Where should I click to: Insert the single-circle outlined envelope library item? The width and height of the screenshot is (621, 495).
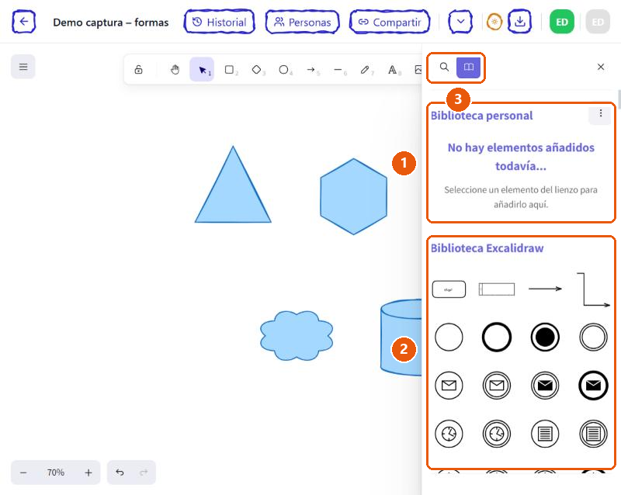(449, 386)
